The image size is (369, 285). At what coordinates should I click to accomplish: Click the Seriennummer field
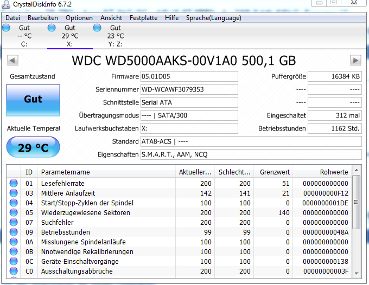[189, 89]
